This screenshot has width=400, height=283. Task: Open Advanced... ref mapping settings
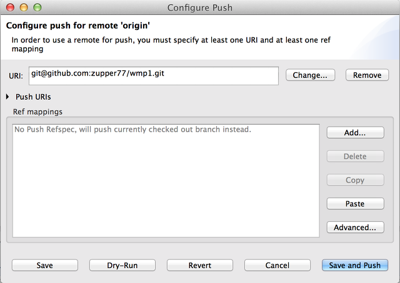(356, 228)
